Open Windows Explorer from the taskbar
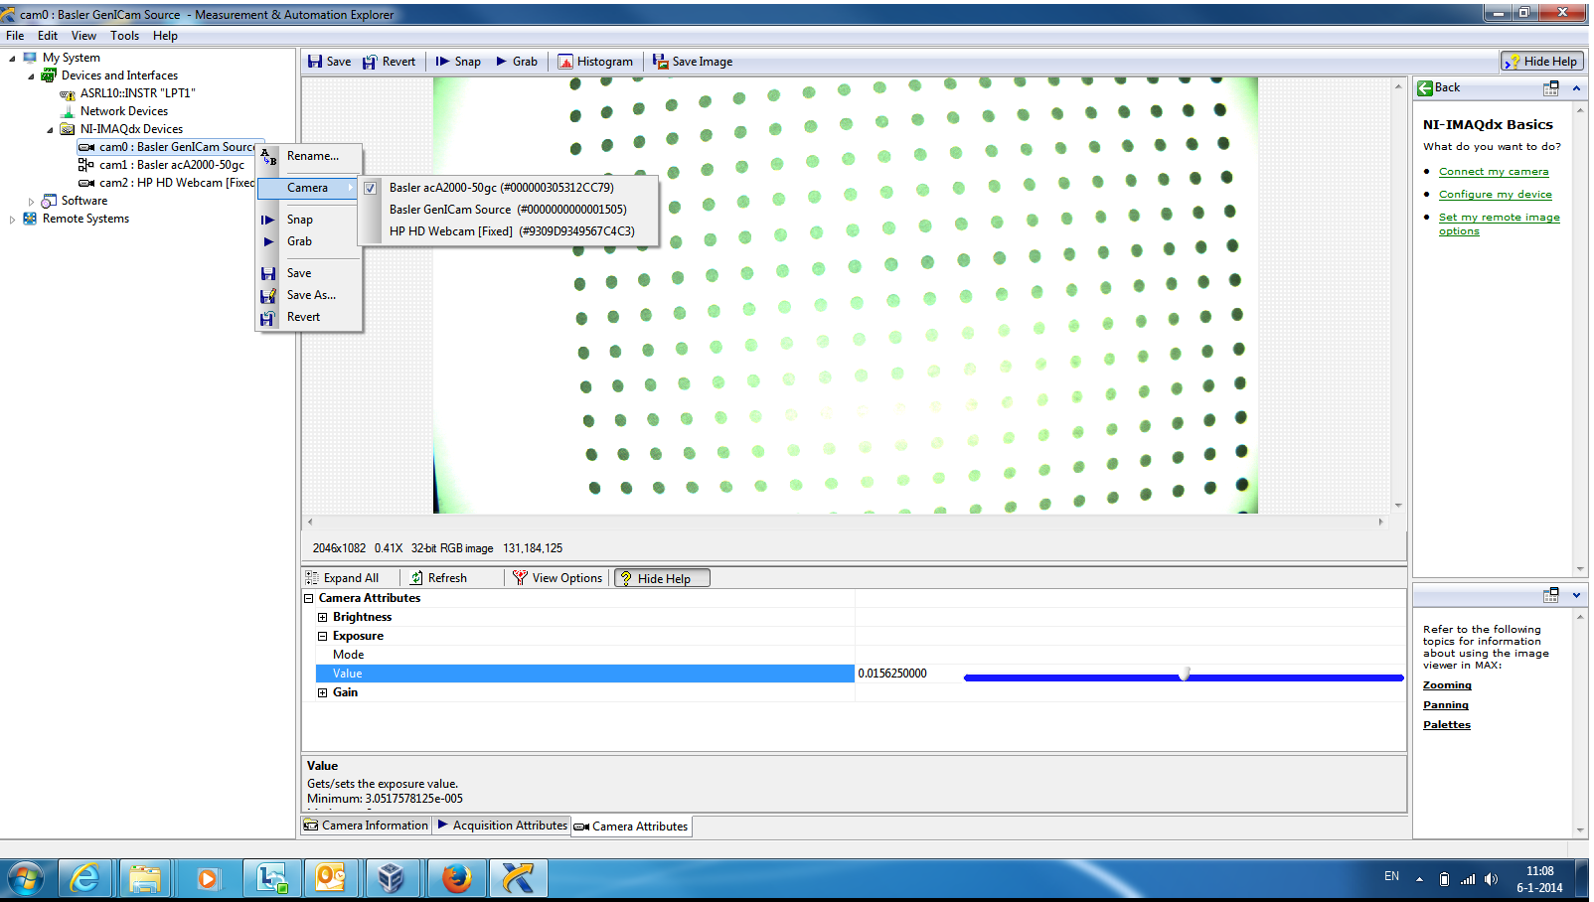1594x902 pixels. (145, 878)
